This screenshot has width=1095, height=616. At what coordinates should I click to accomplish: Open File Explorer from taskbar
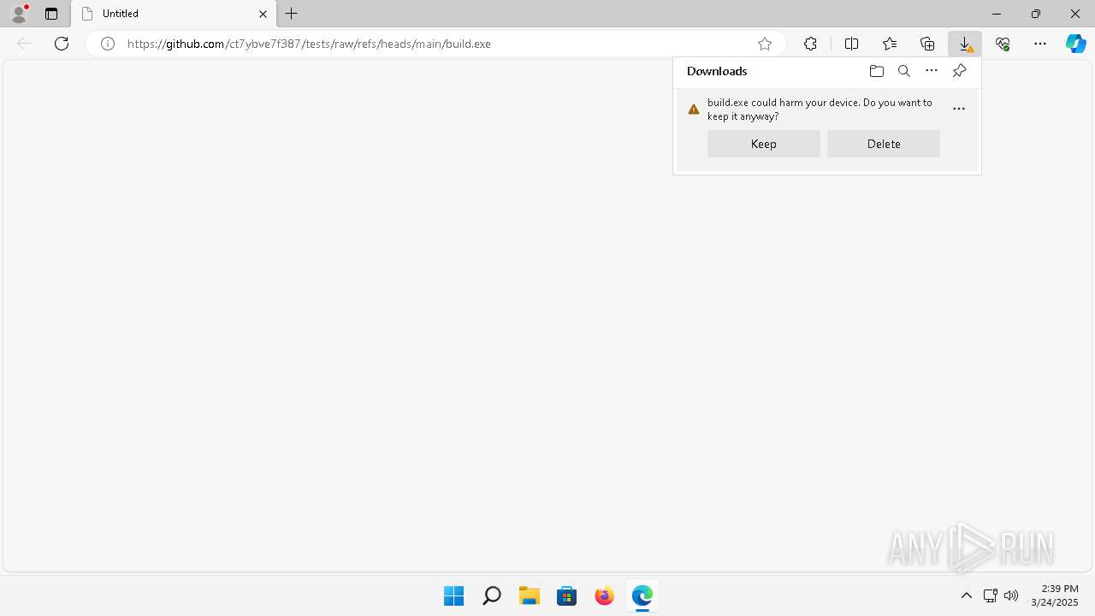click(x=529, y=595)
